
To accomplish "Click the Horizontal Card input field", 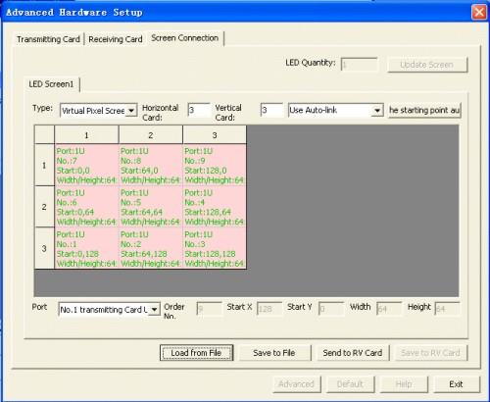I will (199, 110).
